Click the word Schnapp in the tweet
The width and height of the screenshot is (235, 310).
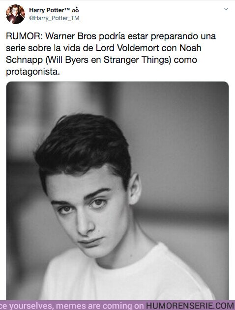click(x=24, y=60)
